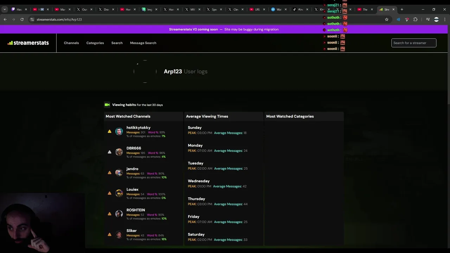Focus the 'Search for a streamer' field
Image resolution: width=450 pixels, height=253 pixels.
414,43
